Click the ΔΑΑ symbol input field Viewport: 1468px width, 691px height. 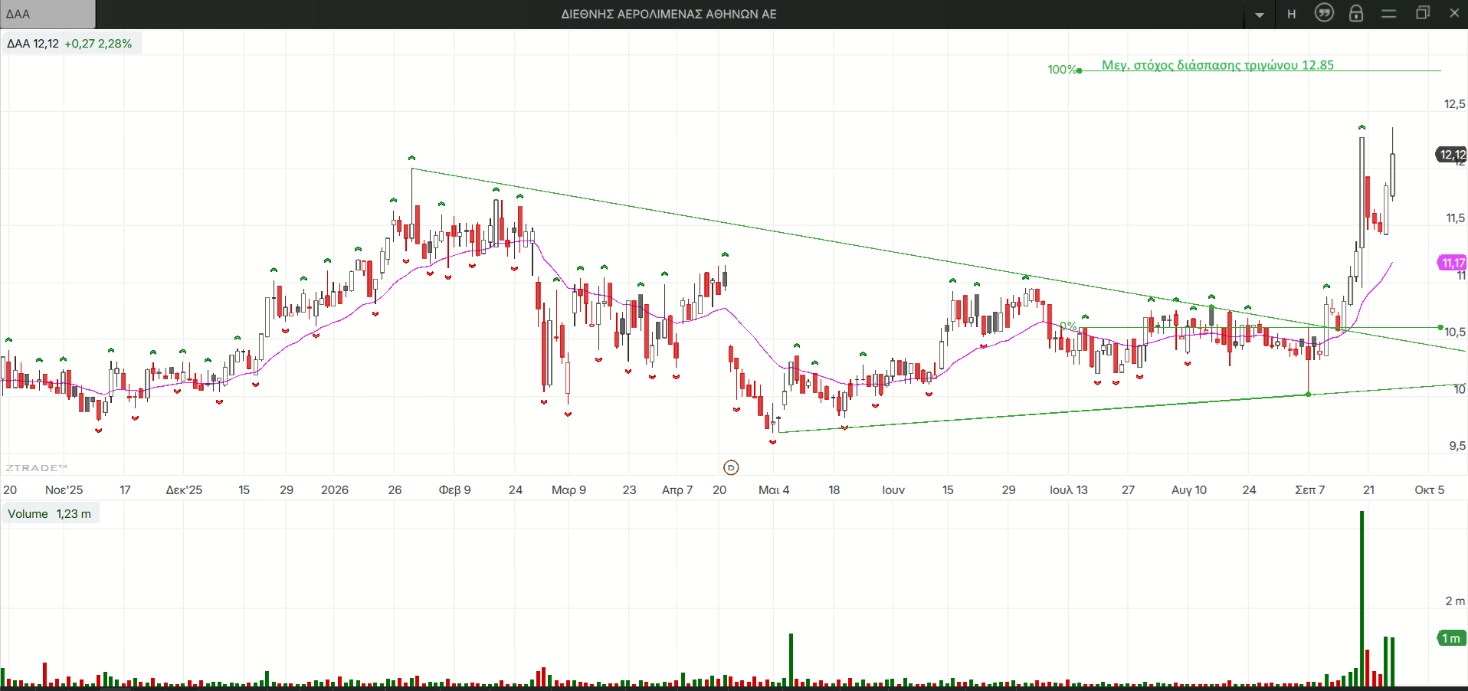(48, 14)
